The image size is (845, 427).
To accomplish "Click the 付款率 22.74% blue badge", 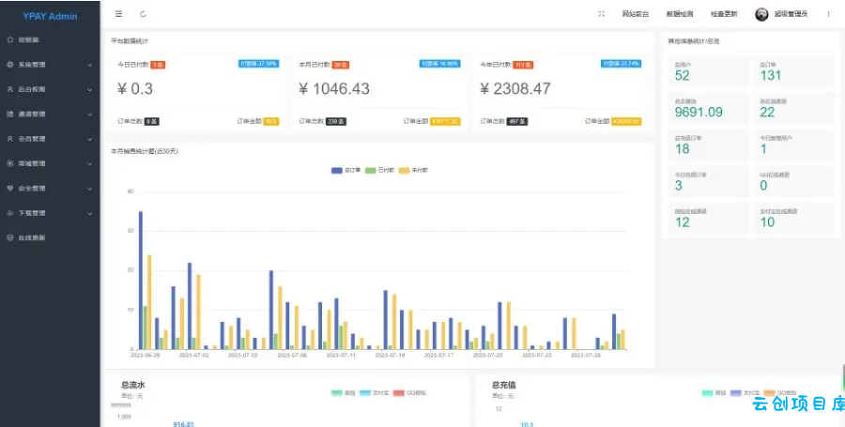I will 621,64.
